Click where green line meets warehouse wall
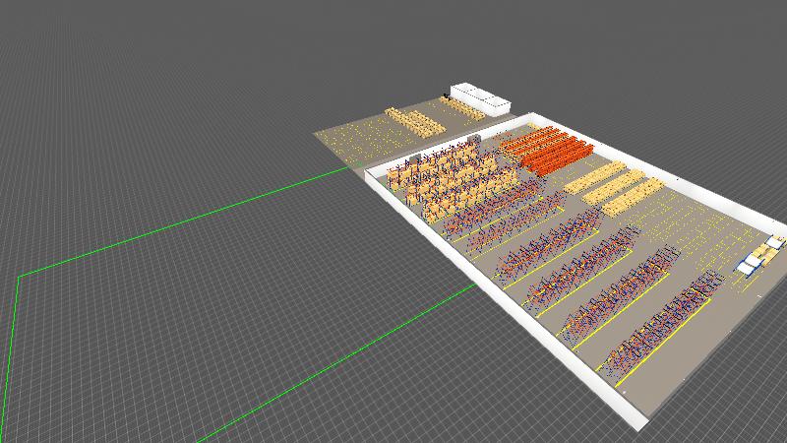The image size is (787, 443). click(x=476, y=285)
